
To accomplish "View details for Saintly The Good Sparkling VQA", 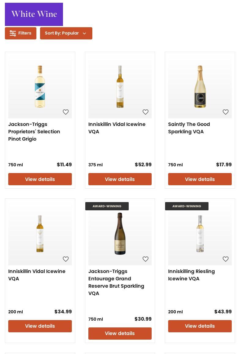I will [200, 179].
